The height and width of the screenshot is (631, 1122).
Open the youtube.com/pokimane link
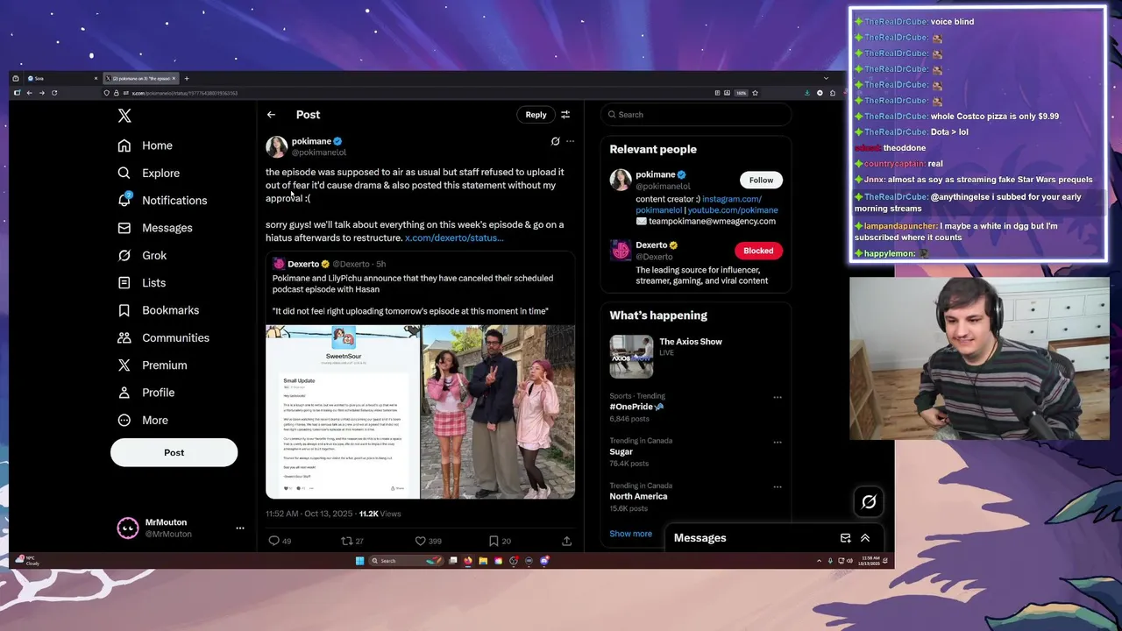click(x=733, y=210)
